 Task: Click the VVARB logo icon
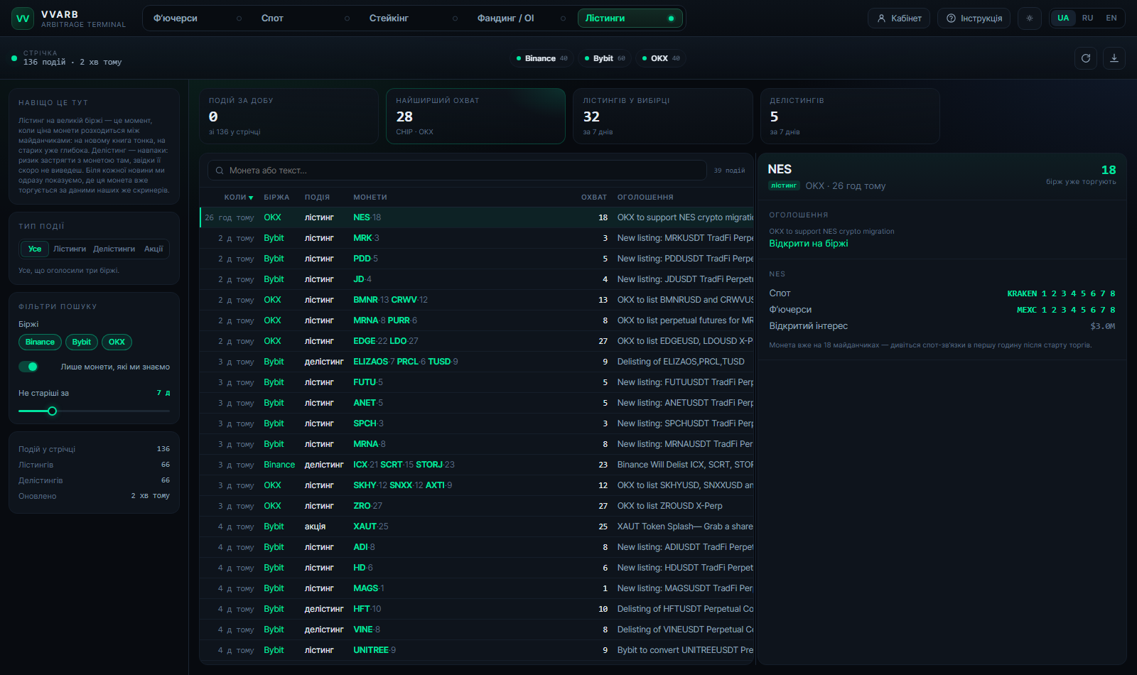click(x=23, y=18)
